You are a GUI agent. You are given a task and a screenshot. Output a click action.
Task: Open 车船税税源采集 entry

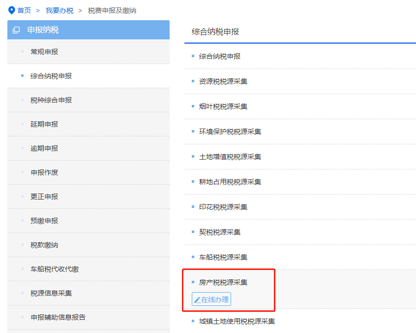coord(223,257)
